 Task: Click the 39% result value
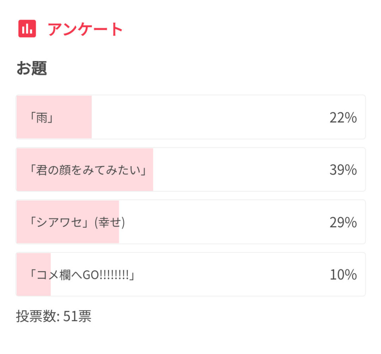[343, 170]
